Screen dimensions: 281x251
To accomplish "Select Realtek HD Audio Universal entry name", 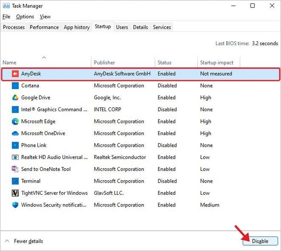I will 54,157.
